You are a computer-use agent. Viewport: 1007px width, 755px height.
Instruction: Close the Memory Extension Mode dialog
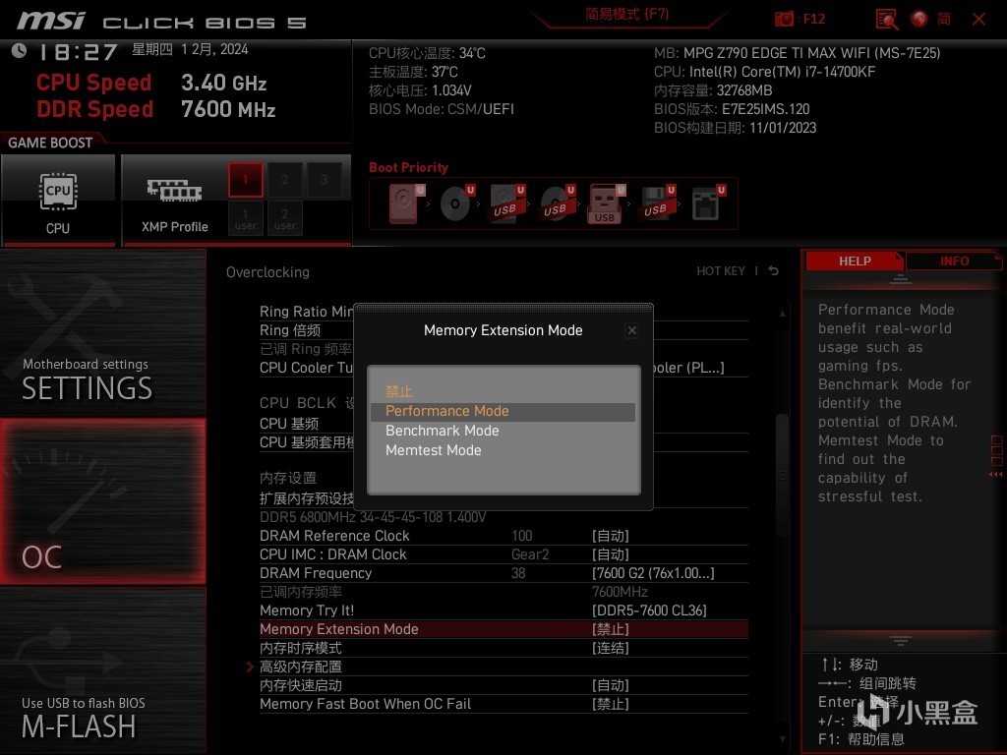[x=632, y=330]
